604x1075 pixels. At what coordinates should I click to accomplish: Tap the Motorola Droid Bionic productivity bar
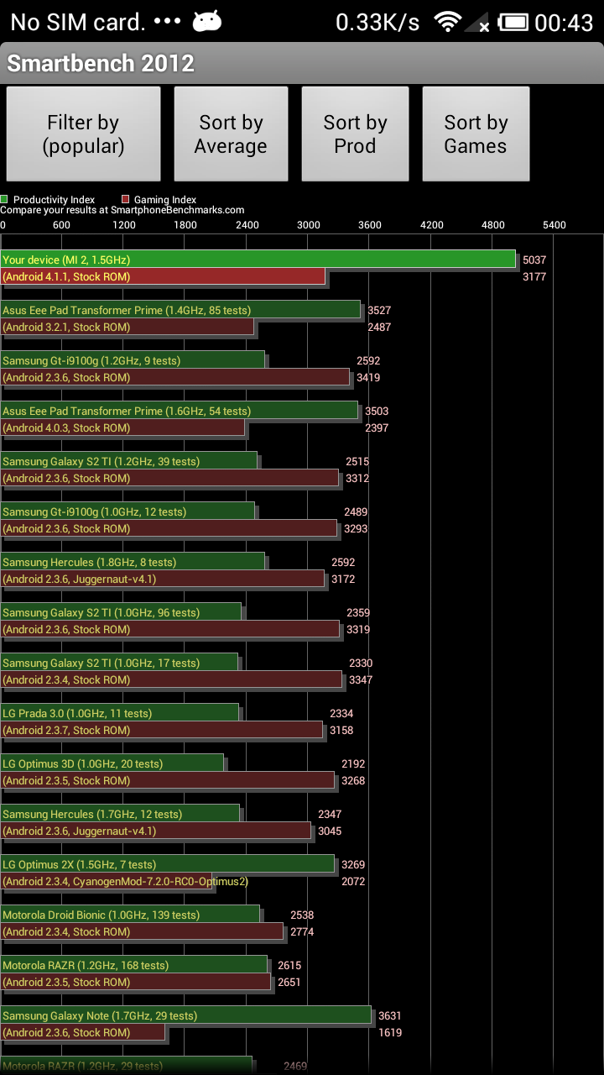pyautogui.click(x=130, y=915)
